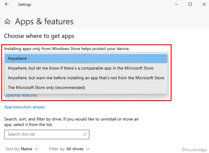209x153 pixels.
Task: Go back using the Settings back arrow
Action: 7,5
